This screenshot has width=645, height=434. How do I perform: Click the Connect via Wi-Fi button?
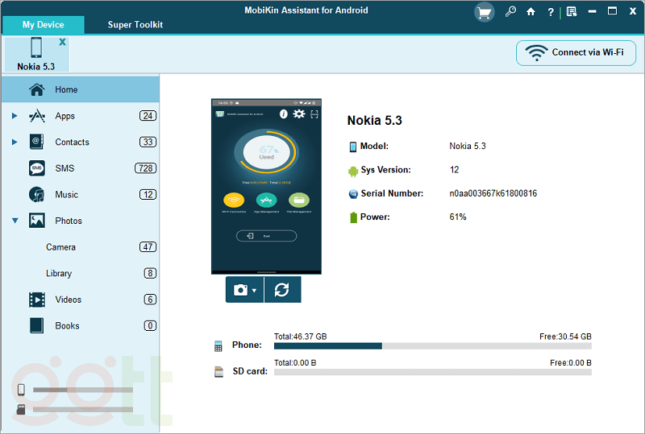(x=576, y=52)
